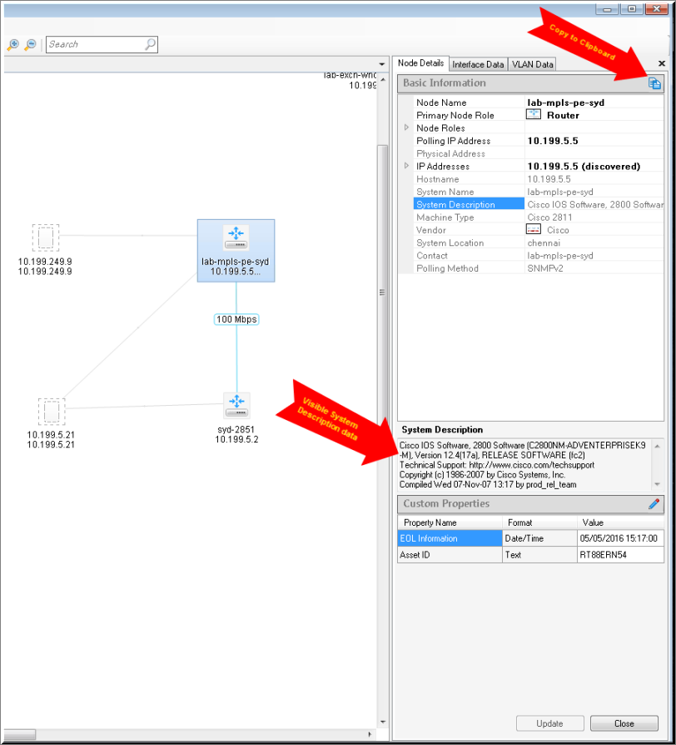676x745 pixels.
Task: Click the search magnifier in the Search box
Action: (150, 44)
